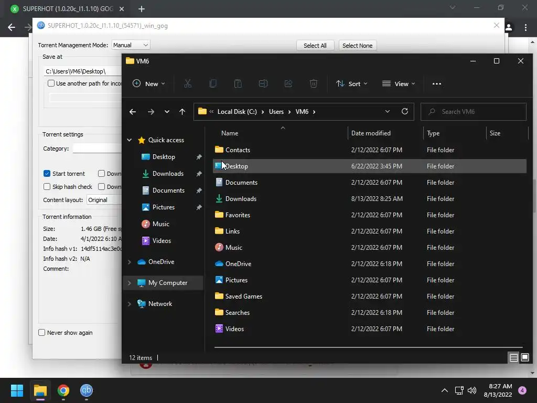
Task: Open qBittorrent from the taskbar
Action: point(87,390)
